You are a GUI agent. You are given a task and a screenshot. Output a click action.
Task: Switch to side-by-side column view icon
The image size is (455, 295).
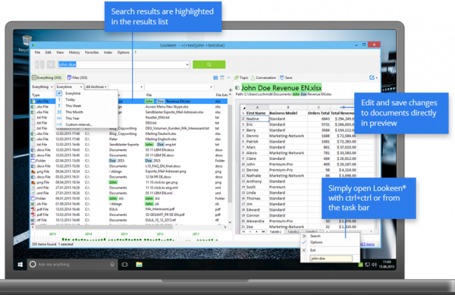[215, 78]
